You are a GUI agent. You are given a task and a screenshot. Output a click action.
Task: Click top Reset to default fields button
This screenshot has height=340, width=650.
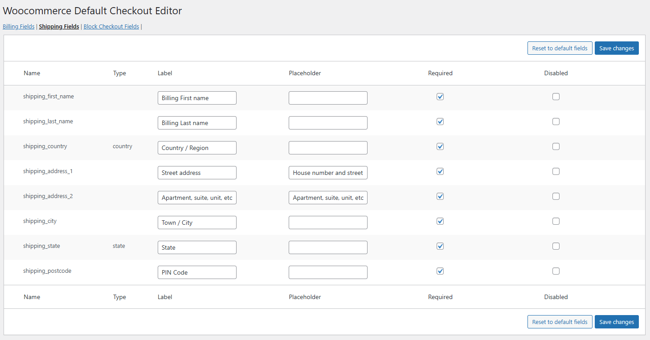[x=560, y=48]
